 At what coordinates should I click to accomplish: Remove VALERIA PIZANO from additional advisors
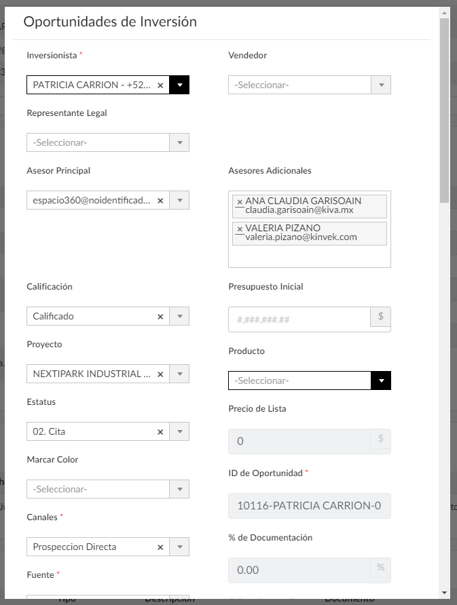[240, 229]
